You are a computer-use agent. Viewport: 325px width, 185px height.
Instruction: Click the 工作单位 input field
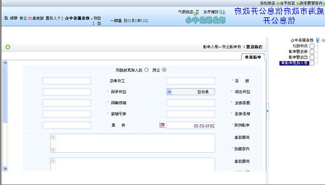(67, 81)
